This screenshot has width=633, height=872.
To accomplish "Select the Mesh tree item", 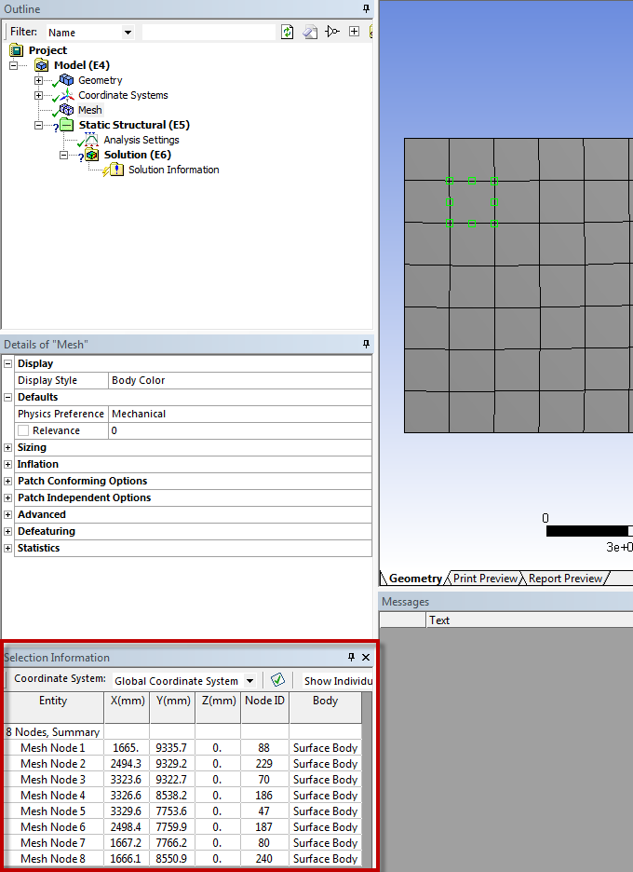I will (90, 110).
